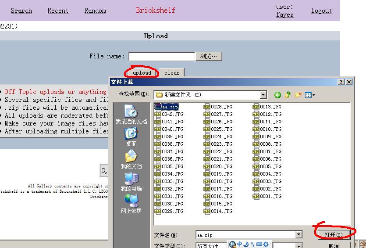Select file 0035.JPG
The image size is (366, 248).
point(169,166)
